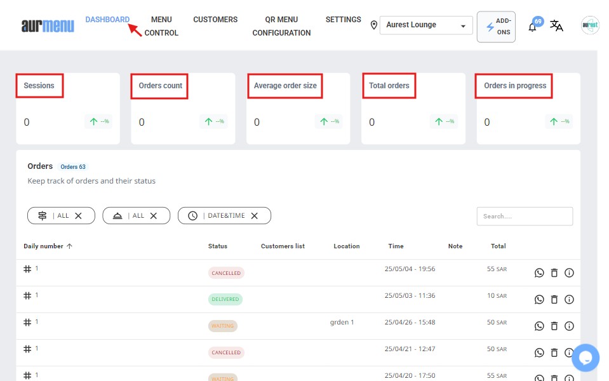Click WhatsApp icon for the 55 SAR cancelled order
Viewport: 609px width, 381px height.
539,273
